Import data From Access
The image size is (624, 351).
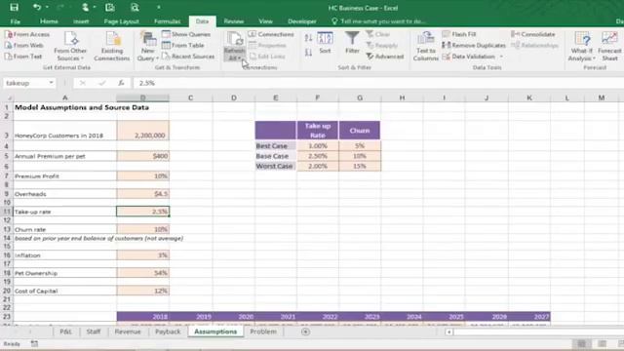click(27, 35)
